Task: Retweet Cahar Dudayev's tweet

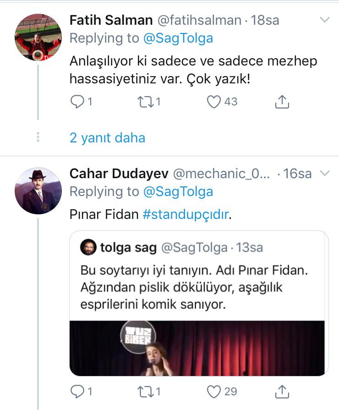Action: pos(145,392)
